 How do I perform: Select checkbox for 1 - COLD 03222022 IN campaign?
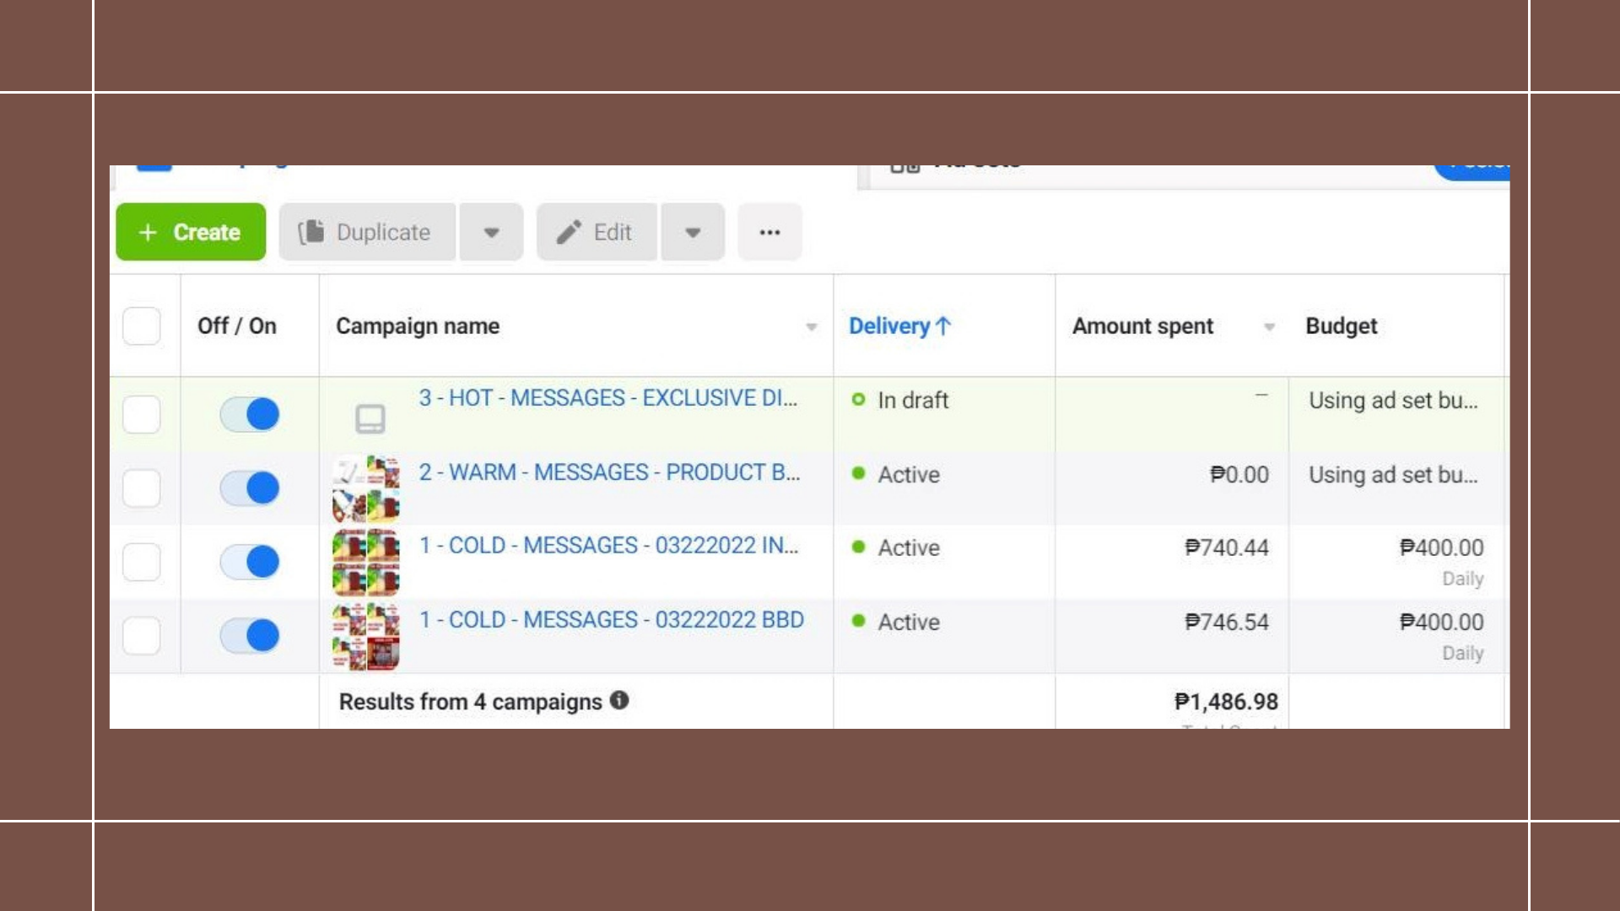coord(142,562)
